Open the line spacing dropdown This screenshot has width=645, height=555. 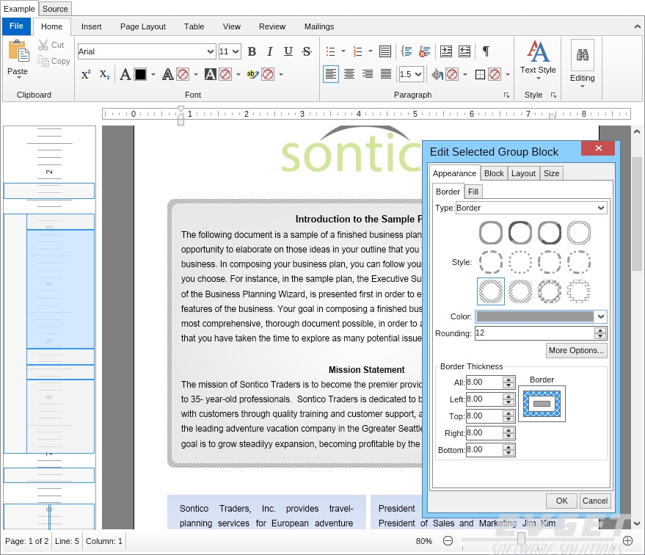[418, 74]
